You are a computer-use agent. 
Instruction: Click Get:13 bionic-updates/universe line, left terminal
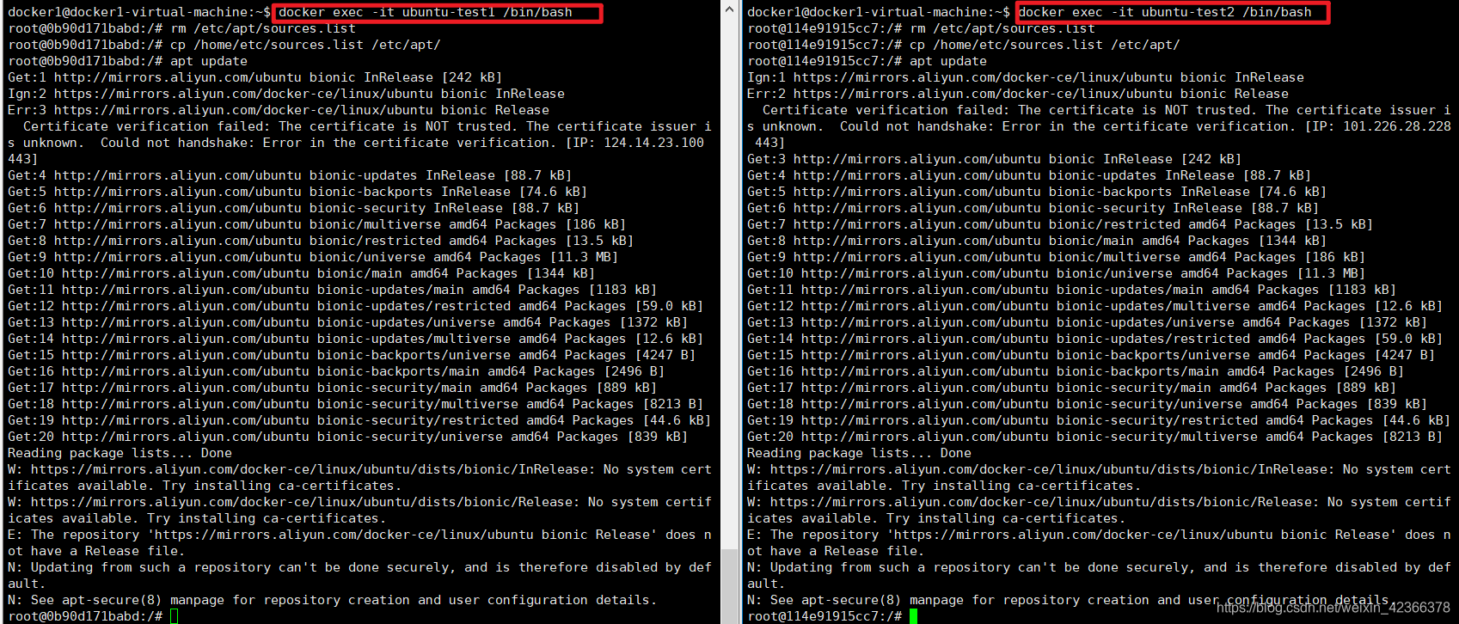348,322
